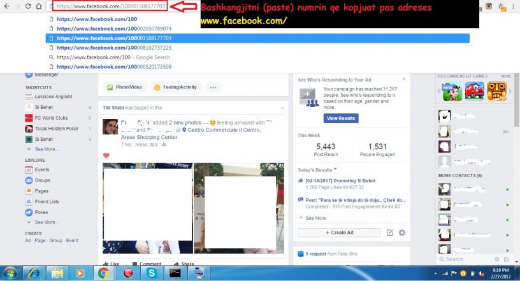Open Pokes in the Explore sidebar

point(41,212)
